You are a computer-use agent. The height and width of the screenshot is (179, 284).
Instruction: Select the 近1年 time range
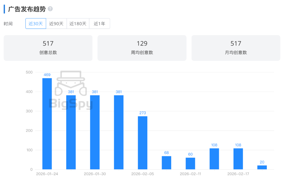click(99, 23)
